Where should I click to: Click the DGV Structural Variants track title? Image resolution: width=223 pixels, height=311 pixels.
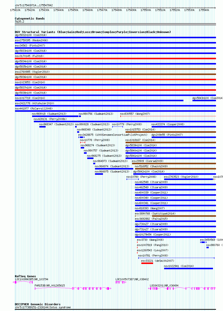93,32
